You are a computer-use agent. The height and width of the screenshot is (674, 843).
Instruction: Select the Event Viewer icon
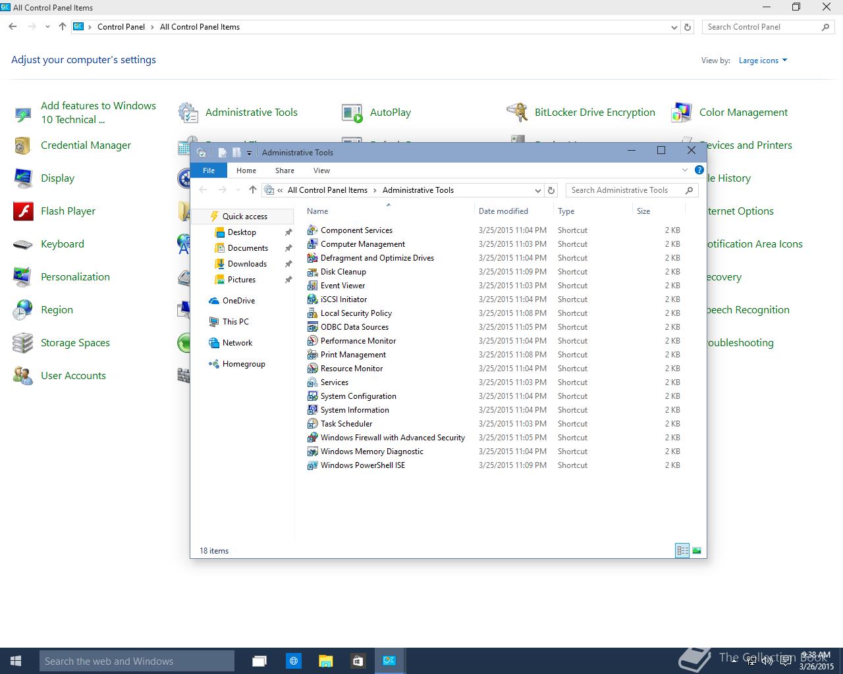pyautogui.click(x=313, y=286)
